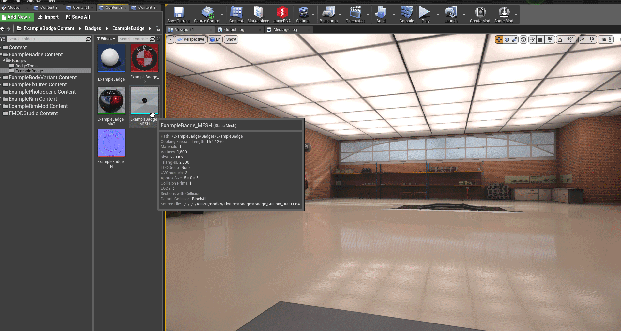This screenshot has height=331, width=621.
Task: Click the Perspective view button
Action: click(190, 39)
